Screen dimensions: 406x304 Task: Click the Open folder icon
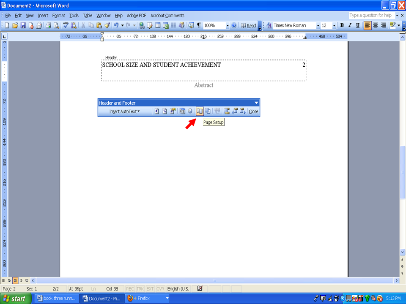[15, 25]
